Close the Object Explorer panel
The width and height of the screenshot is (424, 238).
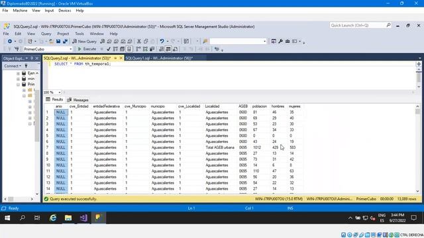(x=37, y=58)
